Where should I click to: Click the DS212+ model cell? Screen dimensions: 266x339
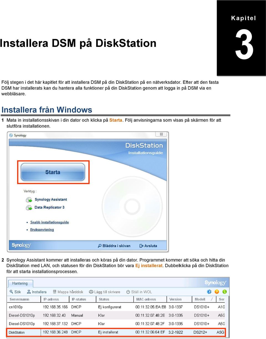200,332
